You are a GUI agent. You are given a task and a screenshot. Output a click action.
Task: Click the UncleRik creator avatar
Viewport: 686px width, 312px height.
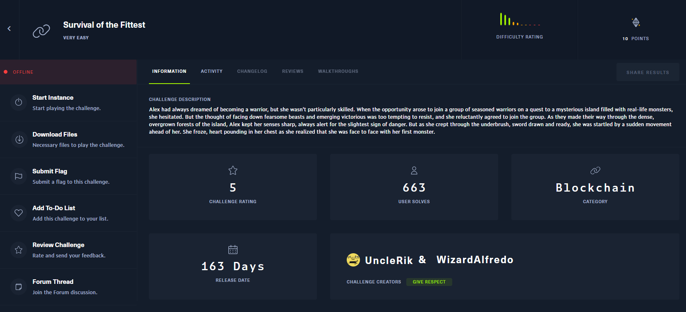[x=353, y=260]
